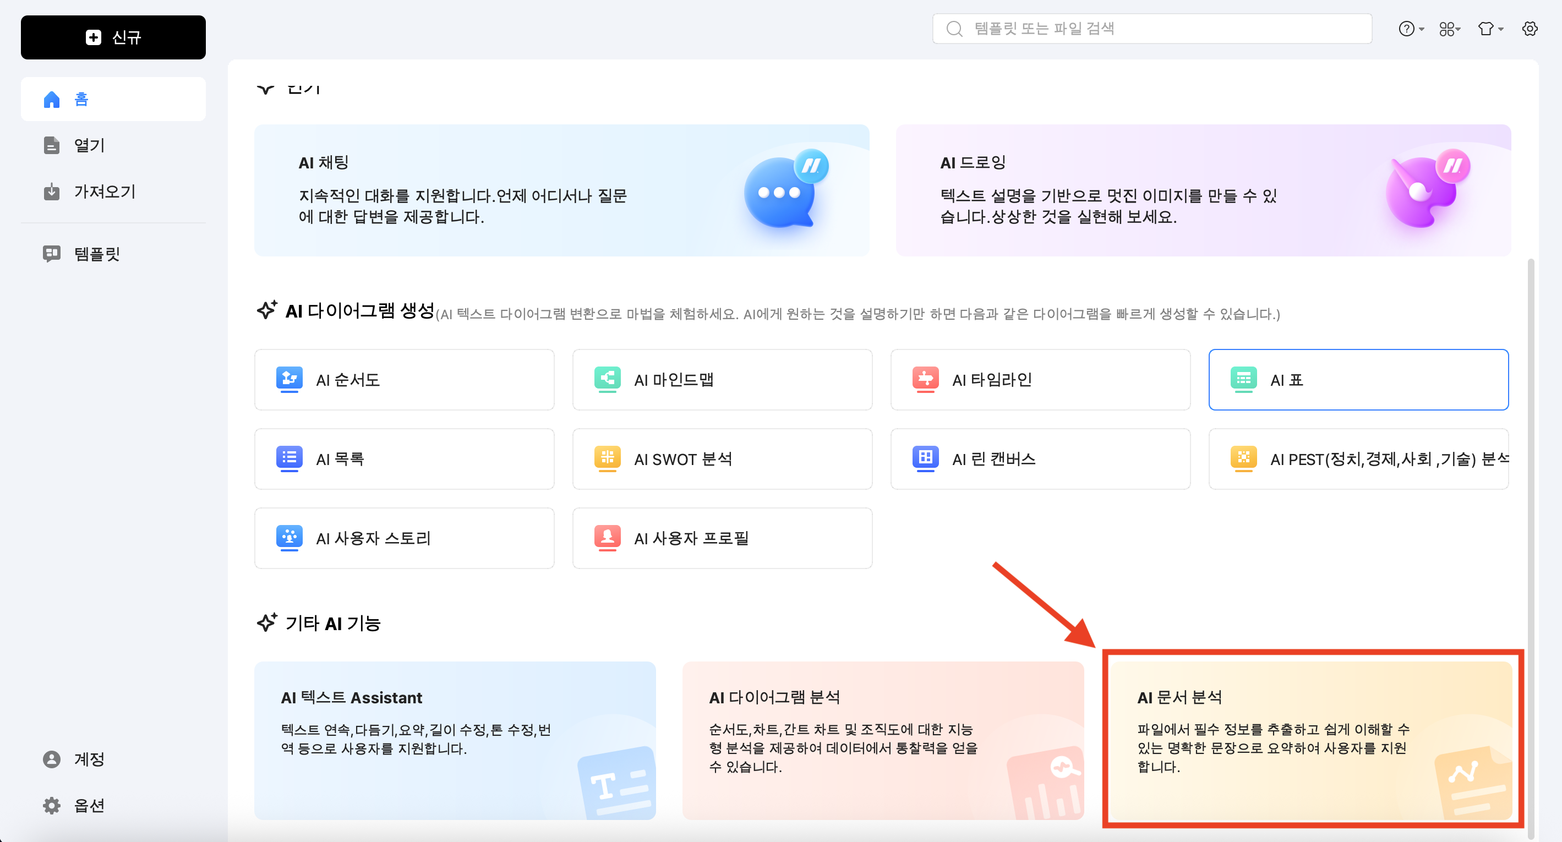The image size is (1562, 842).
Task: Click the AI 마인드맵 icon
Action: tap(607, 379)
